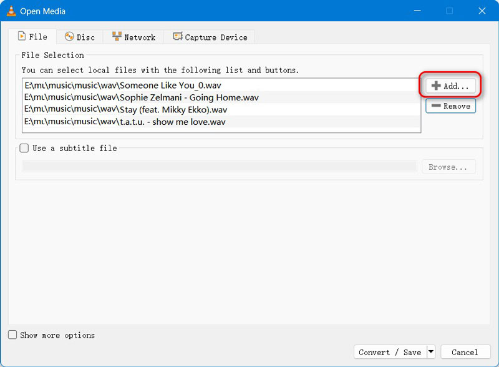Click the Remove button
This screenshot has width=499, height=367.
pyautogui.click(x=450, y=106)
